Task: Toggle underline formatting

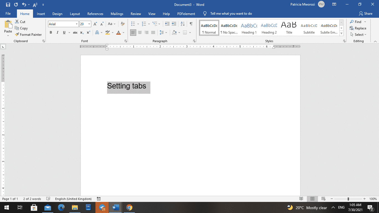Action: click(64, 32)
